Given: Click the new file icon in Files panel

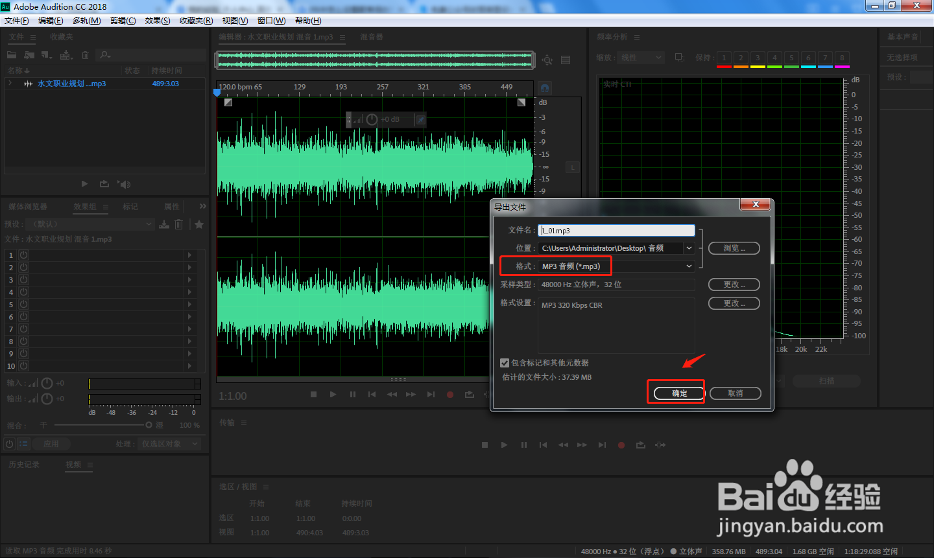Looking at the screenshot, I should tap(47, 55).
